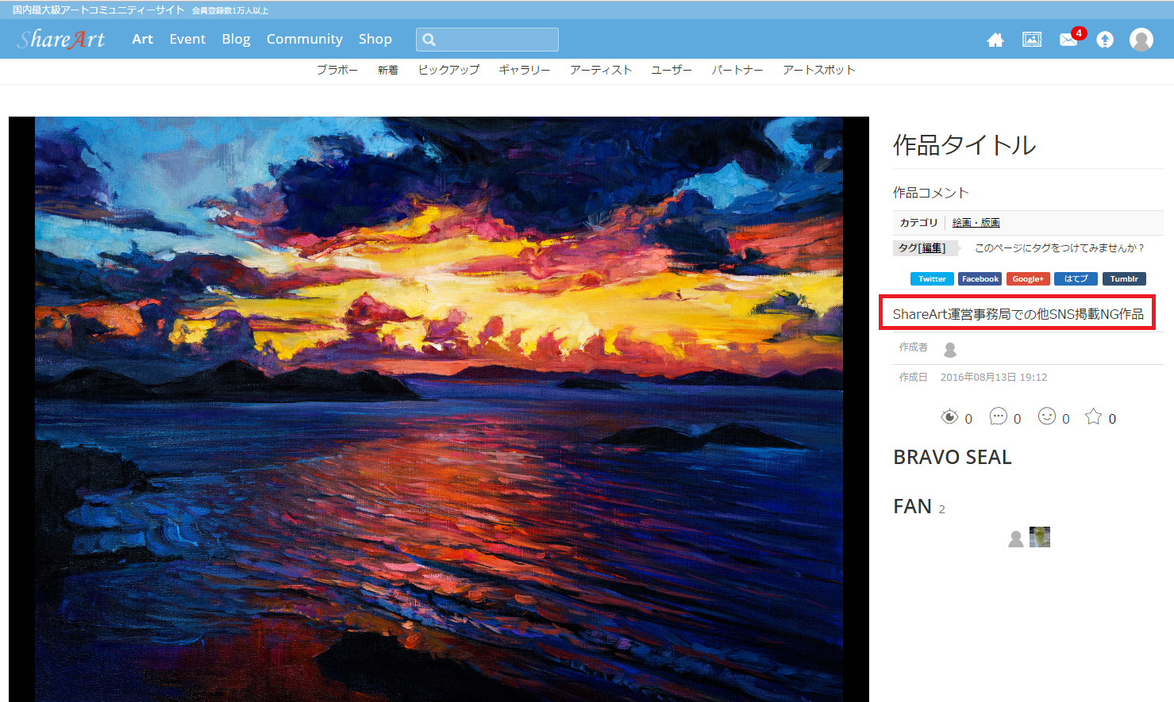
Task: Open the ShareArt logo home link
Action: (x=61, y=39)
